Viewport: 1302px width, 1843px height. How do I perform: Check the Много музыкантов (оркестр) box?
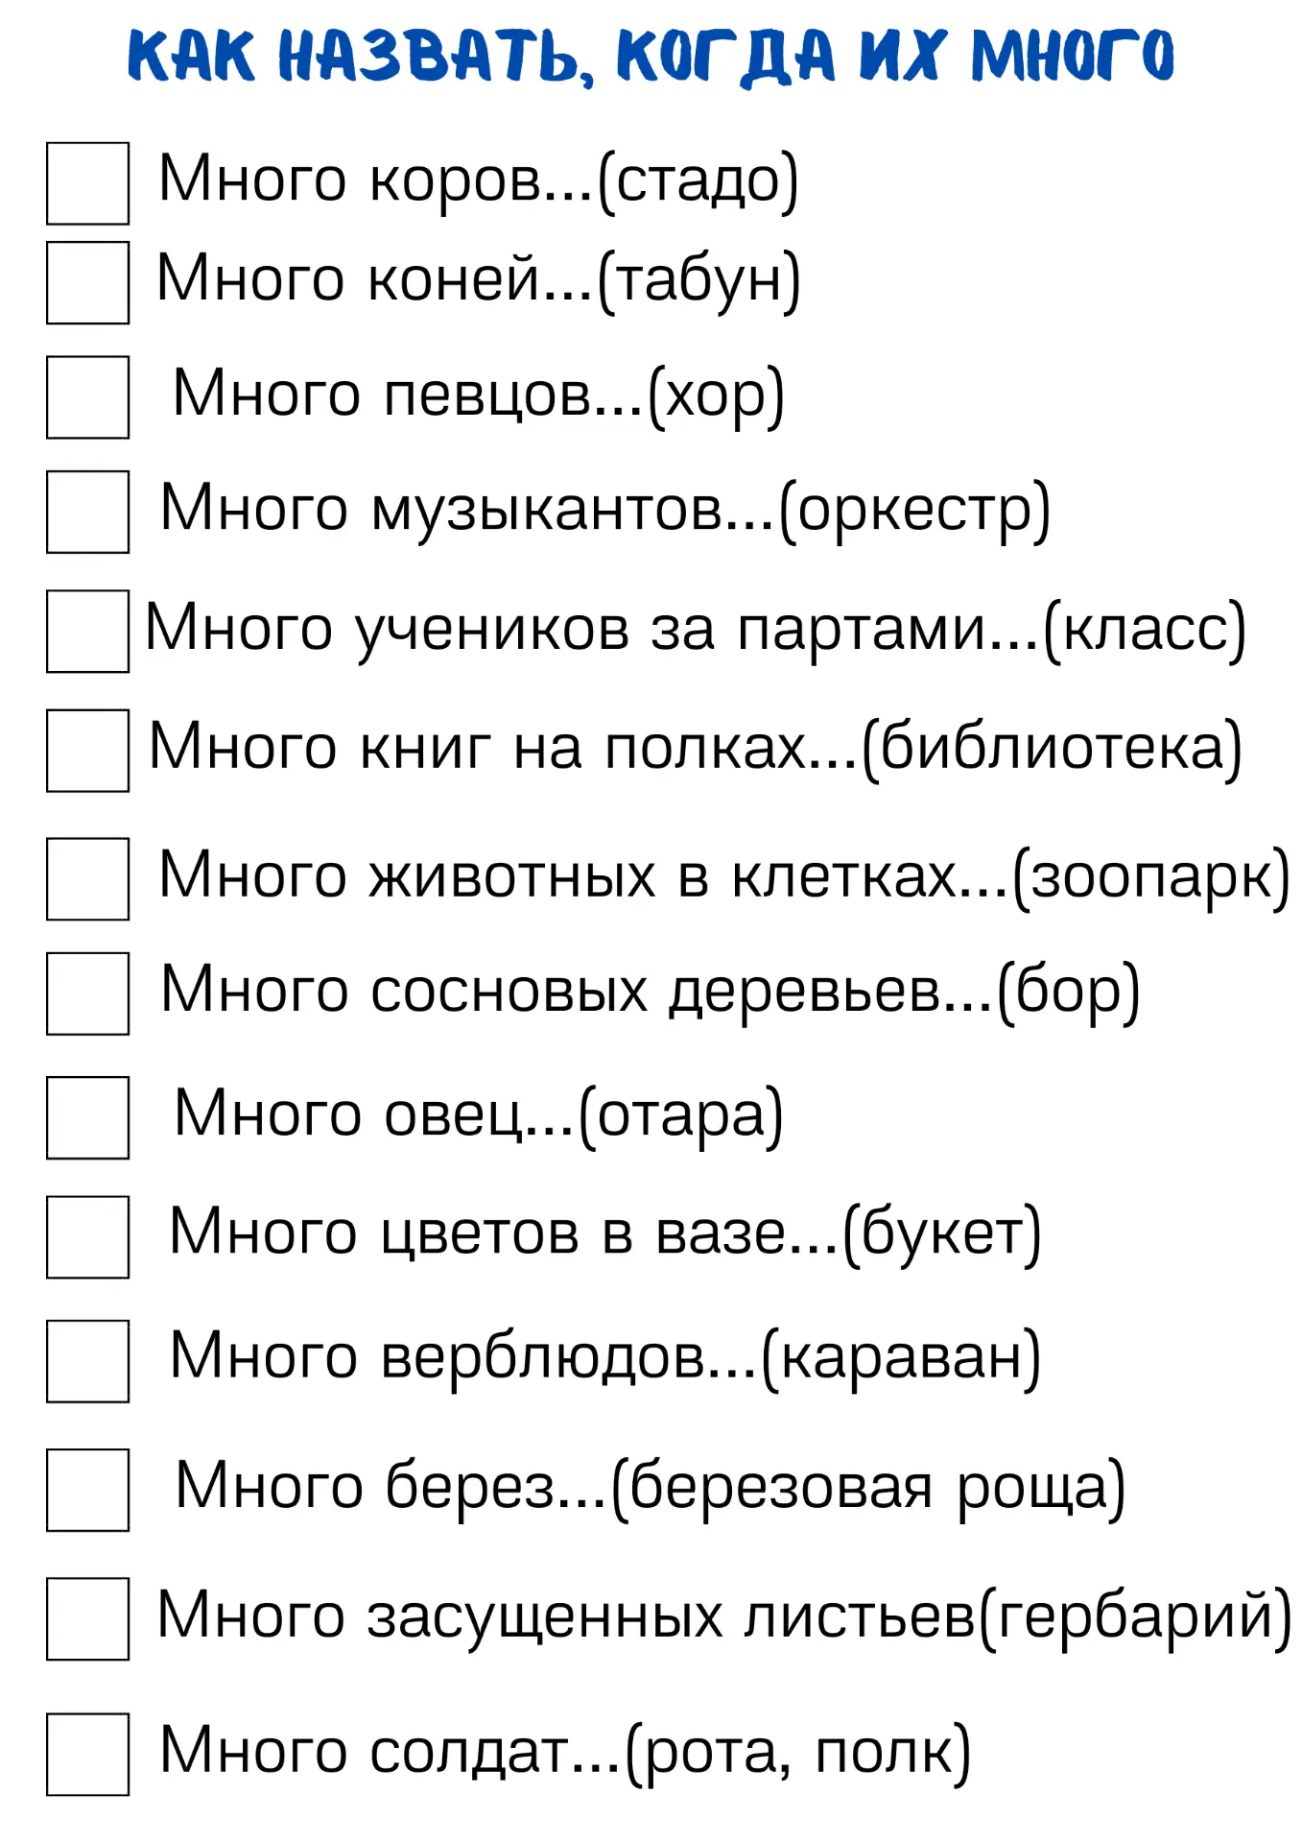(x=87, y=512)
